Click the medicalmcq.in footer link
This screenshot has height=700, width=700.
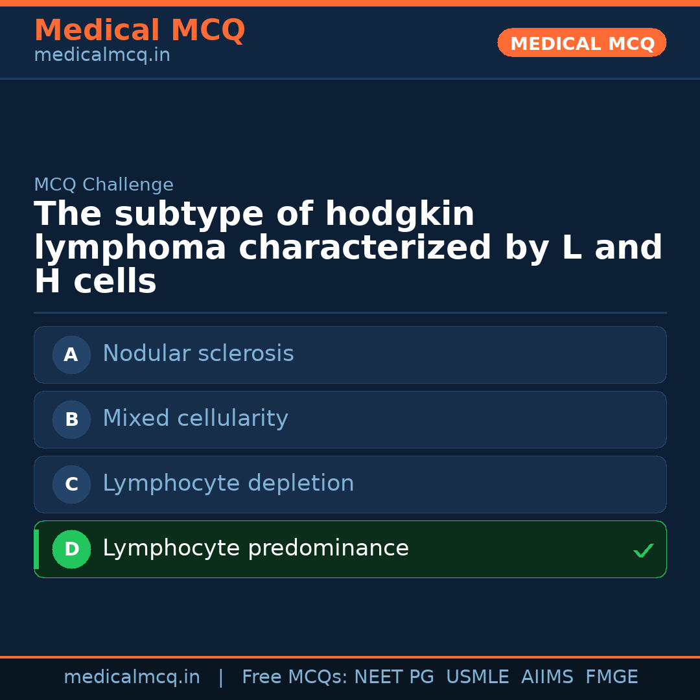tap(132, 677)
